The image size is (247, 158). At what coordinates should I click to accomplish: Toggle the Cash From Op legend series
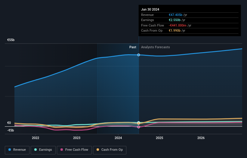[x=110, y=150]
